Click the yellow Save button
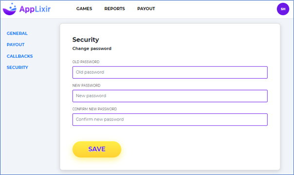 tap(97, 149)
